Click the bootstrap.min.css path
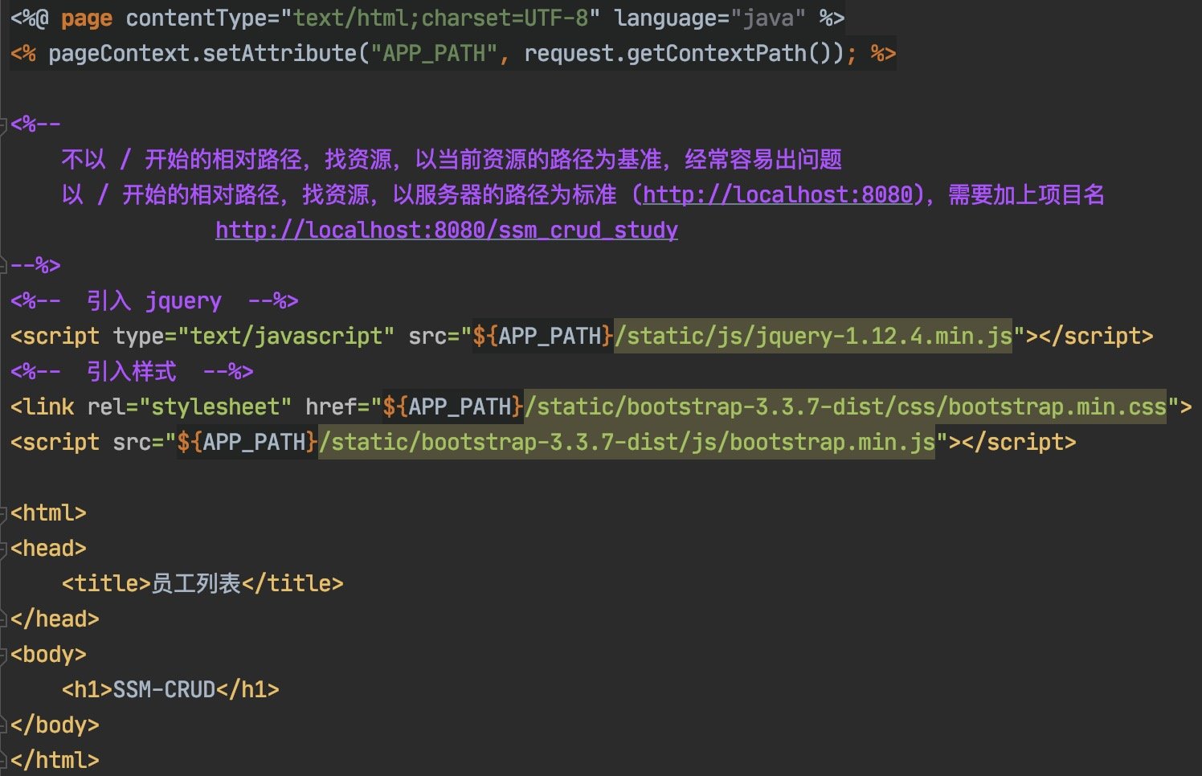1202x776 pixels. [x=845, y=407]
